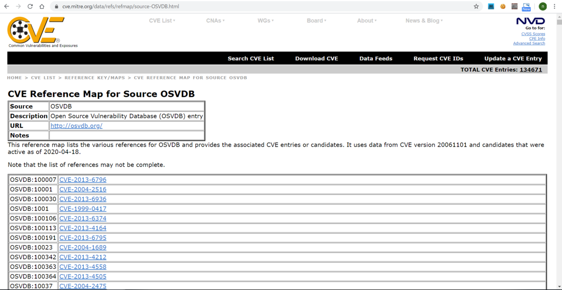Go to REFERENCE KEY/MAPS breadcrumb
This screenshot has height=290, width=562.
[95, 78]
